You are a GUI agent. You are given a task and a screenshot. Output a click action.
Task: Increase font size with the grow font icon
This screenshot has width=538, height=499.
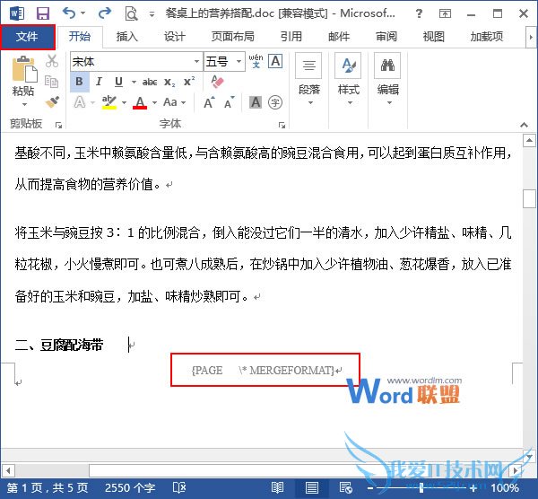pyautogui.click(x=209, y=102)
